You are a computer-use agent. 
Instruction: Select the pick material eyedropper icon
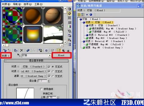click(19, 55)
